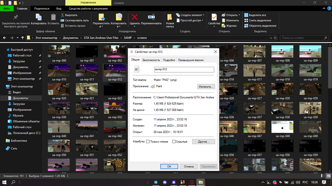Click Документы in the address path
Screen dimensions: 332x186
pyautogui.click(x=71, y=38)
